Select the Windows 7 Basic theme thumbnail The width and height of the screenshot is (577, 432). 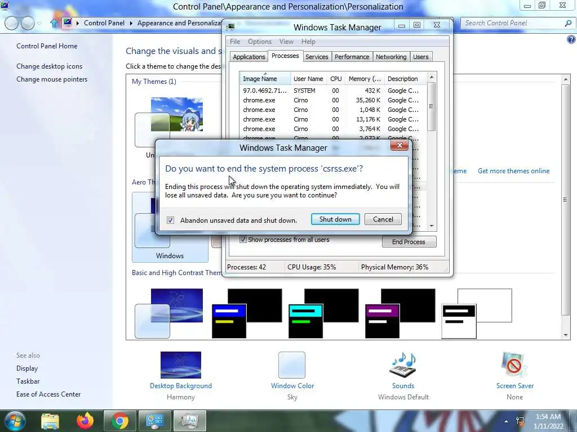[x=169, y=313]
